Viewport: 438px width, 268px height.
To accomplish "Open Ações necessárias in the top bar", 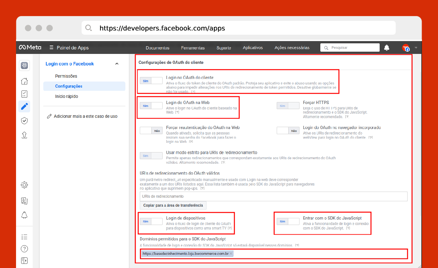I will (292, 48).
